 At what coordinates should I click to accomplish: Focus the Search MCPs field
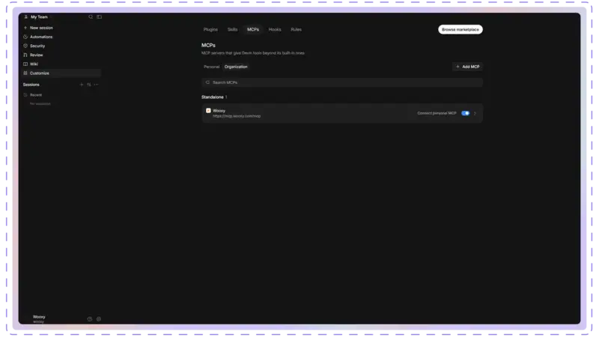pyautogui.click(x=342, y=82)
